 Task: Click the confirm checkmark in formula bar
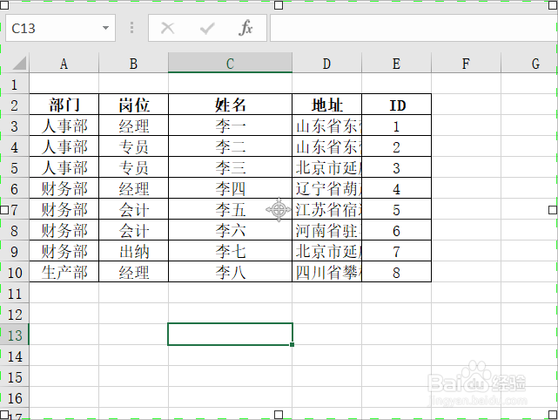pyautogui.click(x=207, y=28)
